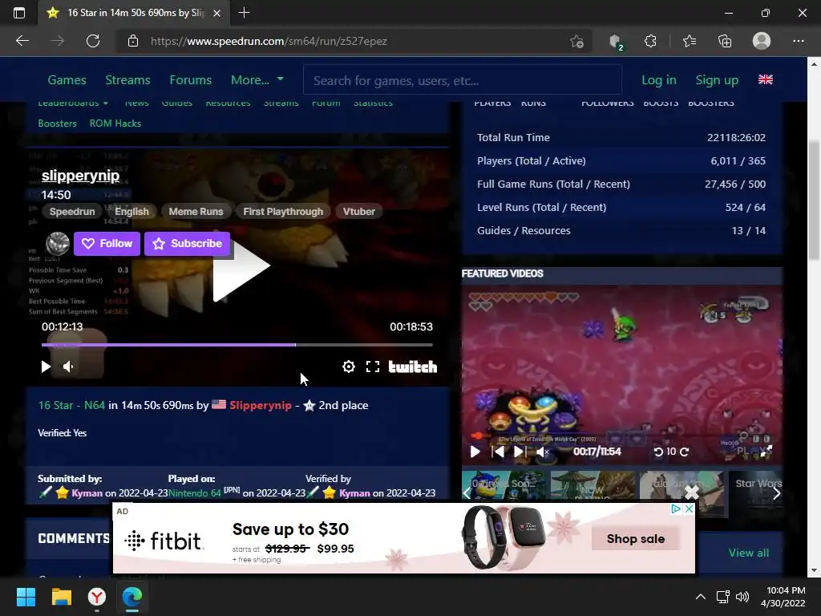Go back in the browser
Viewport: 821px width, 616px height.
click(x=22, y=41)
